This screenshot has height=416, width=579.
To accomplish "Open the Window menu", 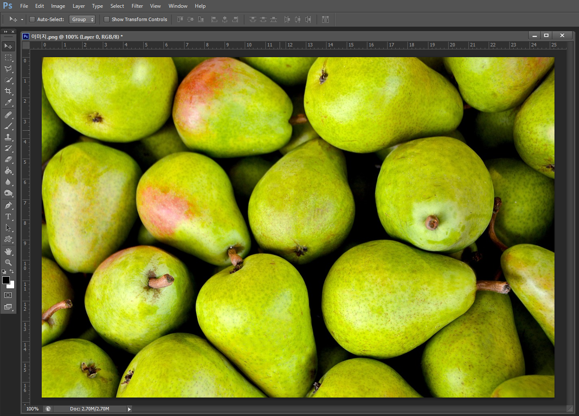I will [178, 6].
